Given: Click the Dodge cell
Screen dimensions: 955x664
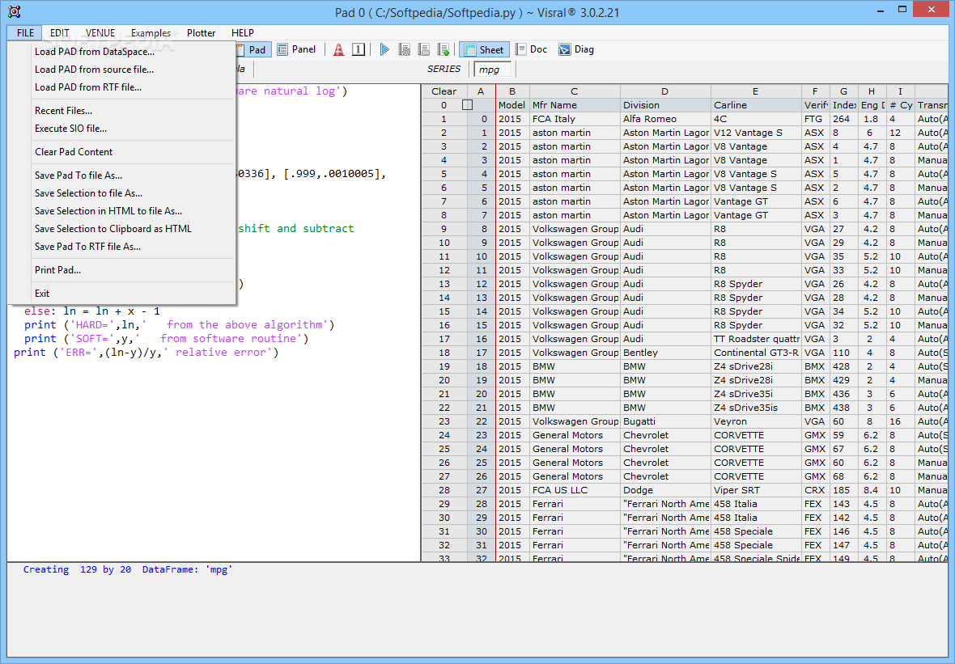Looking at the screenshot, I should [665, 490].
